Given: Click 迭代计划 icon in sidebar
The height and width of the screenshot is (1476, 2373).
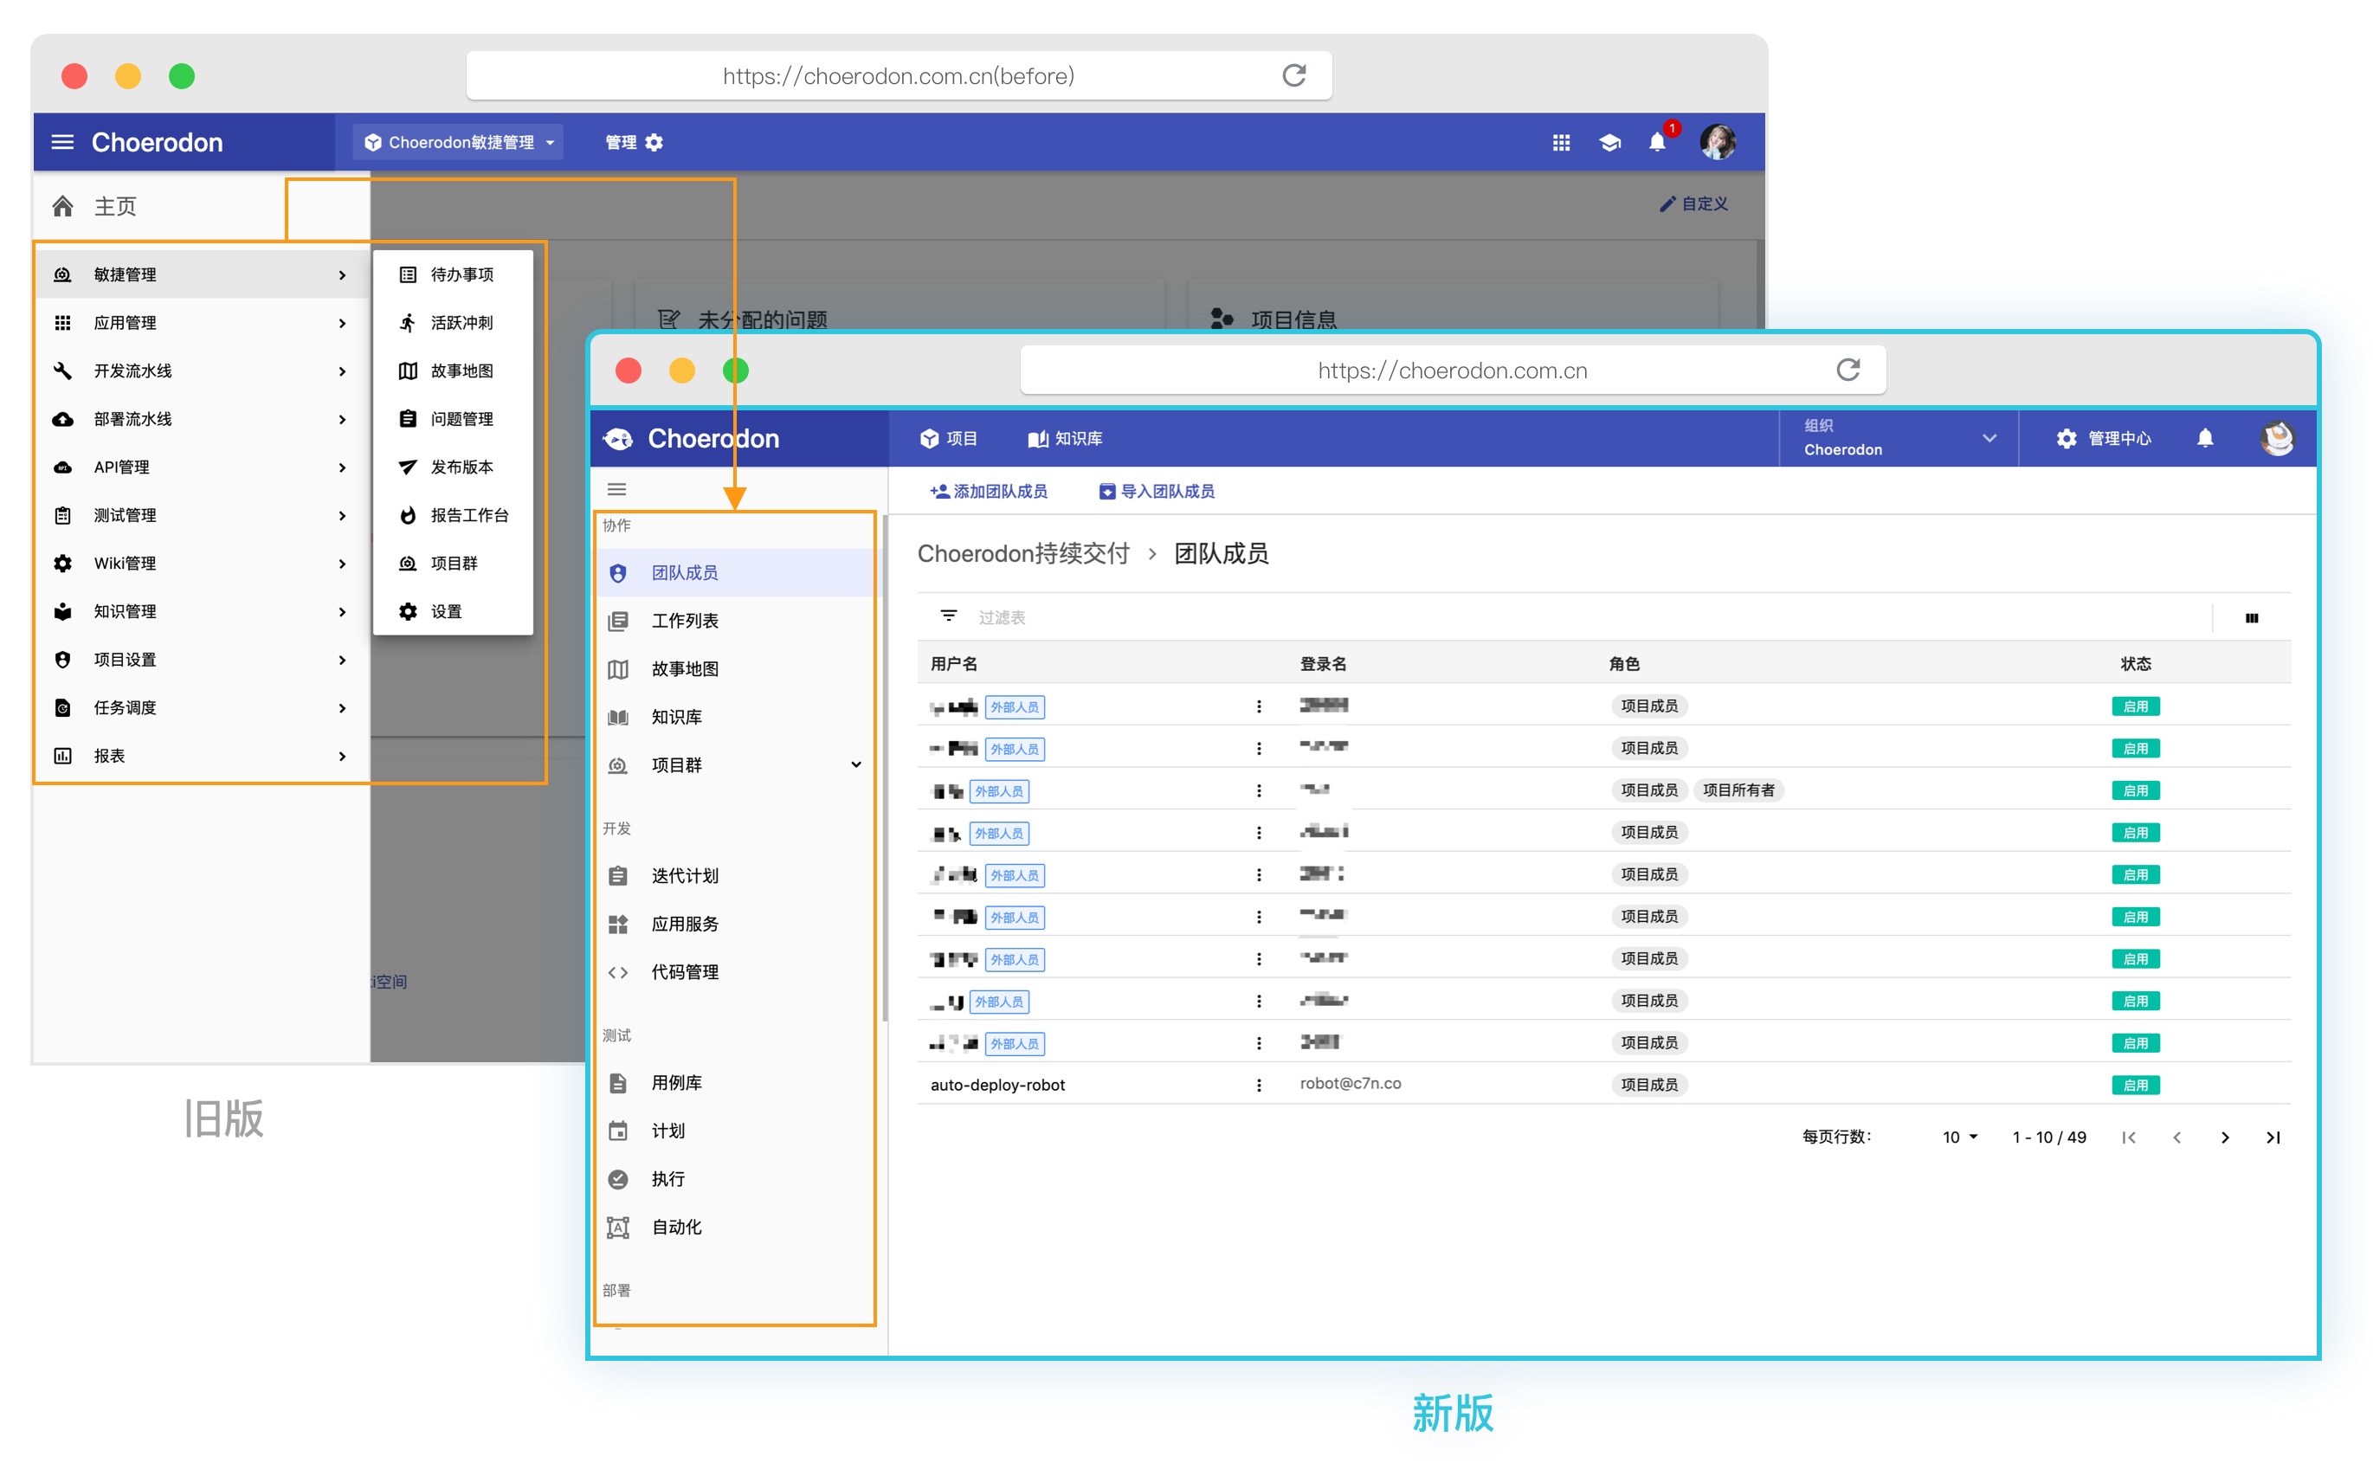Looking at the screenshot, I should coord(618,875).
